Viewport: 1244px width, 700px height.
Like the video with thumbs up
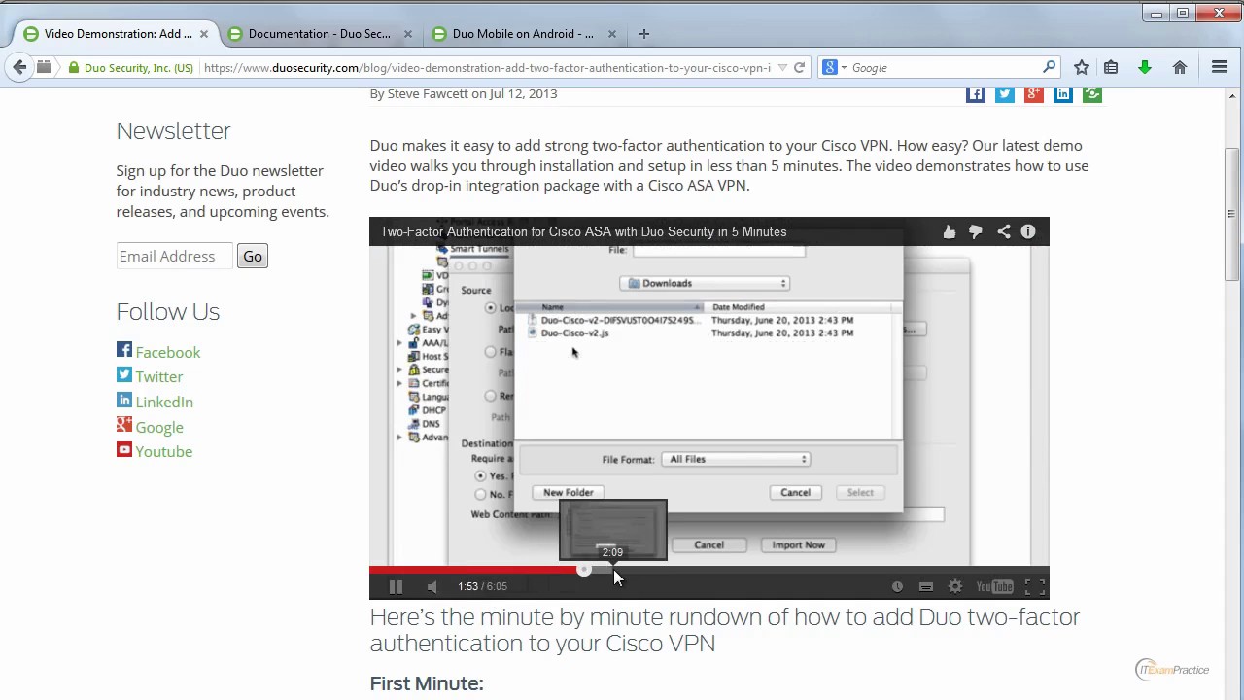click(950, 231)
